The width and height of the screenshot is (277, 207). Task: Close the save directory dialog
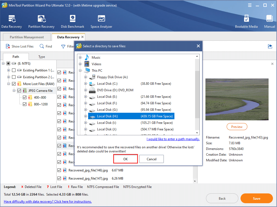pos(198,46)
